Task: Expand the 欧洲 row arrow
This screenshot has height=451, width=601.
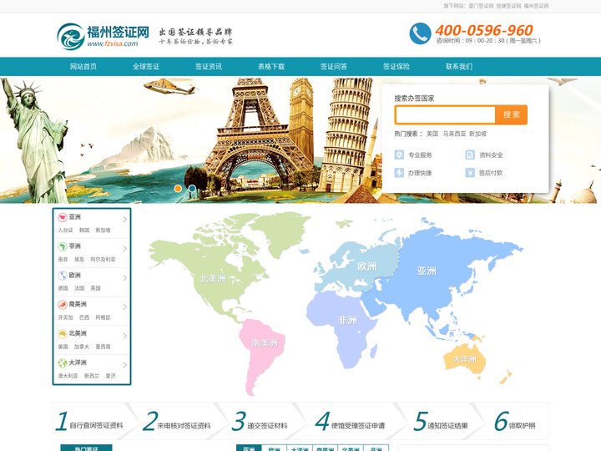Action: point(125,277)
